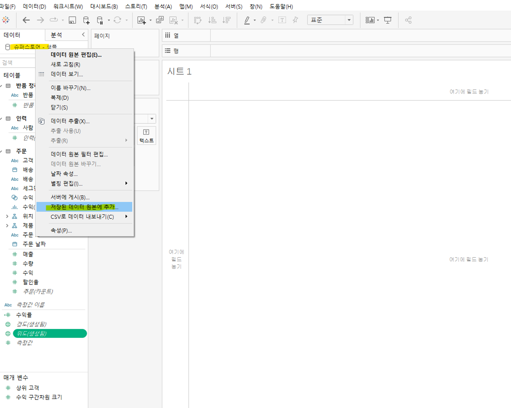
Task: Click the duplicate sheet icon
Action: tap(160, 20)
